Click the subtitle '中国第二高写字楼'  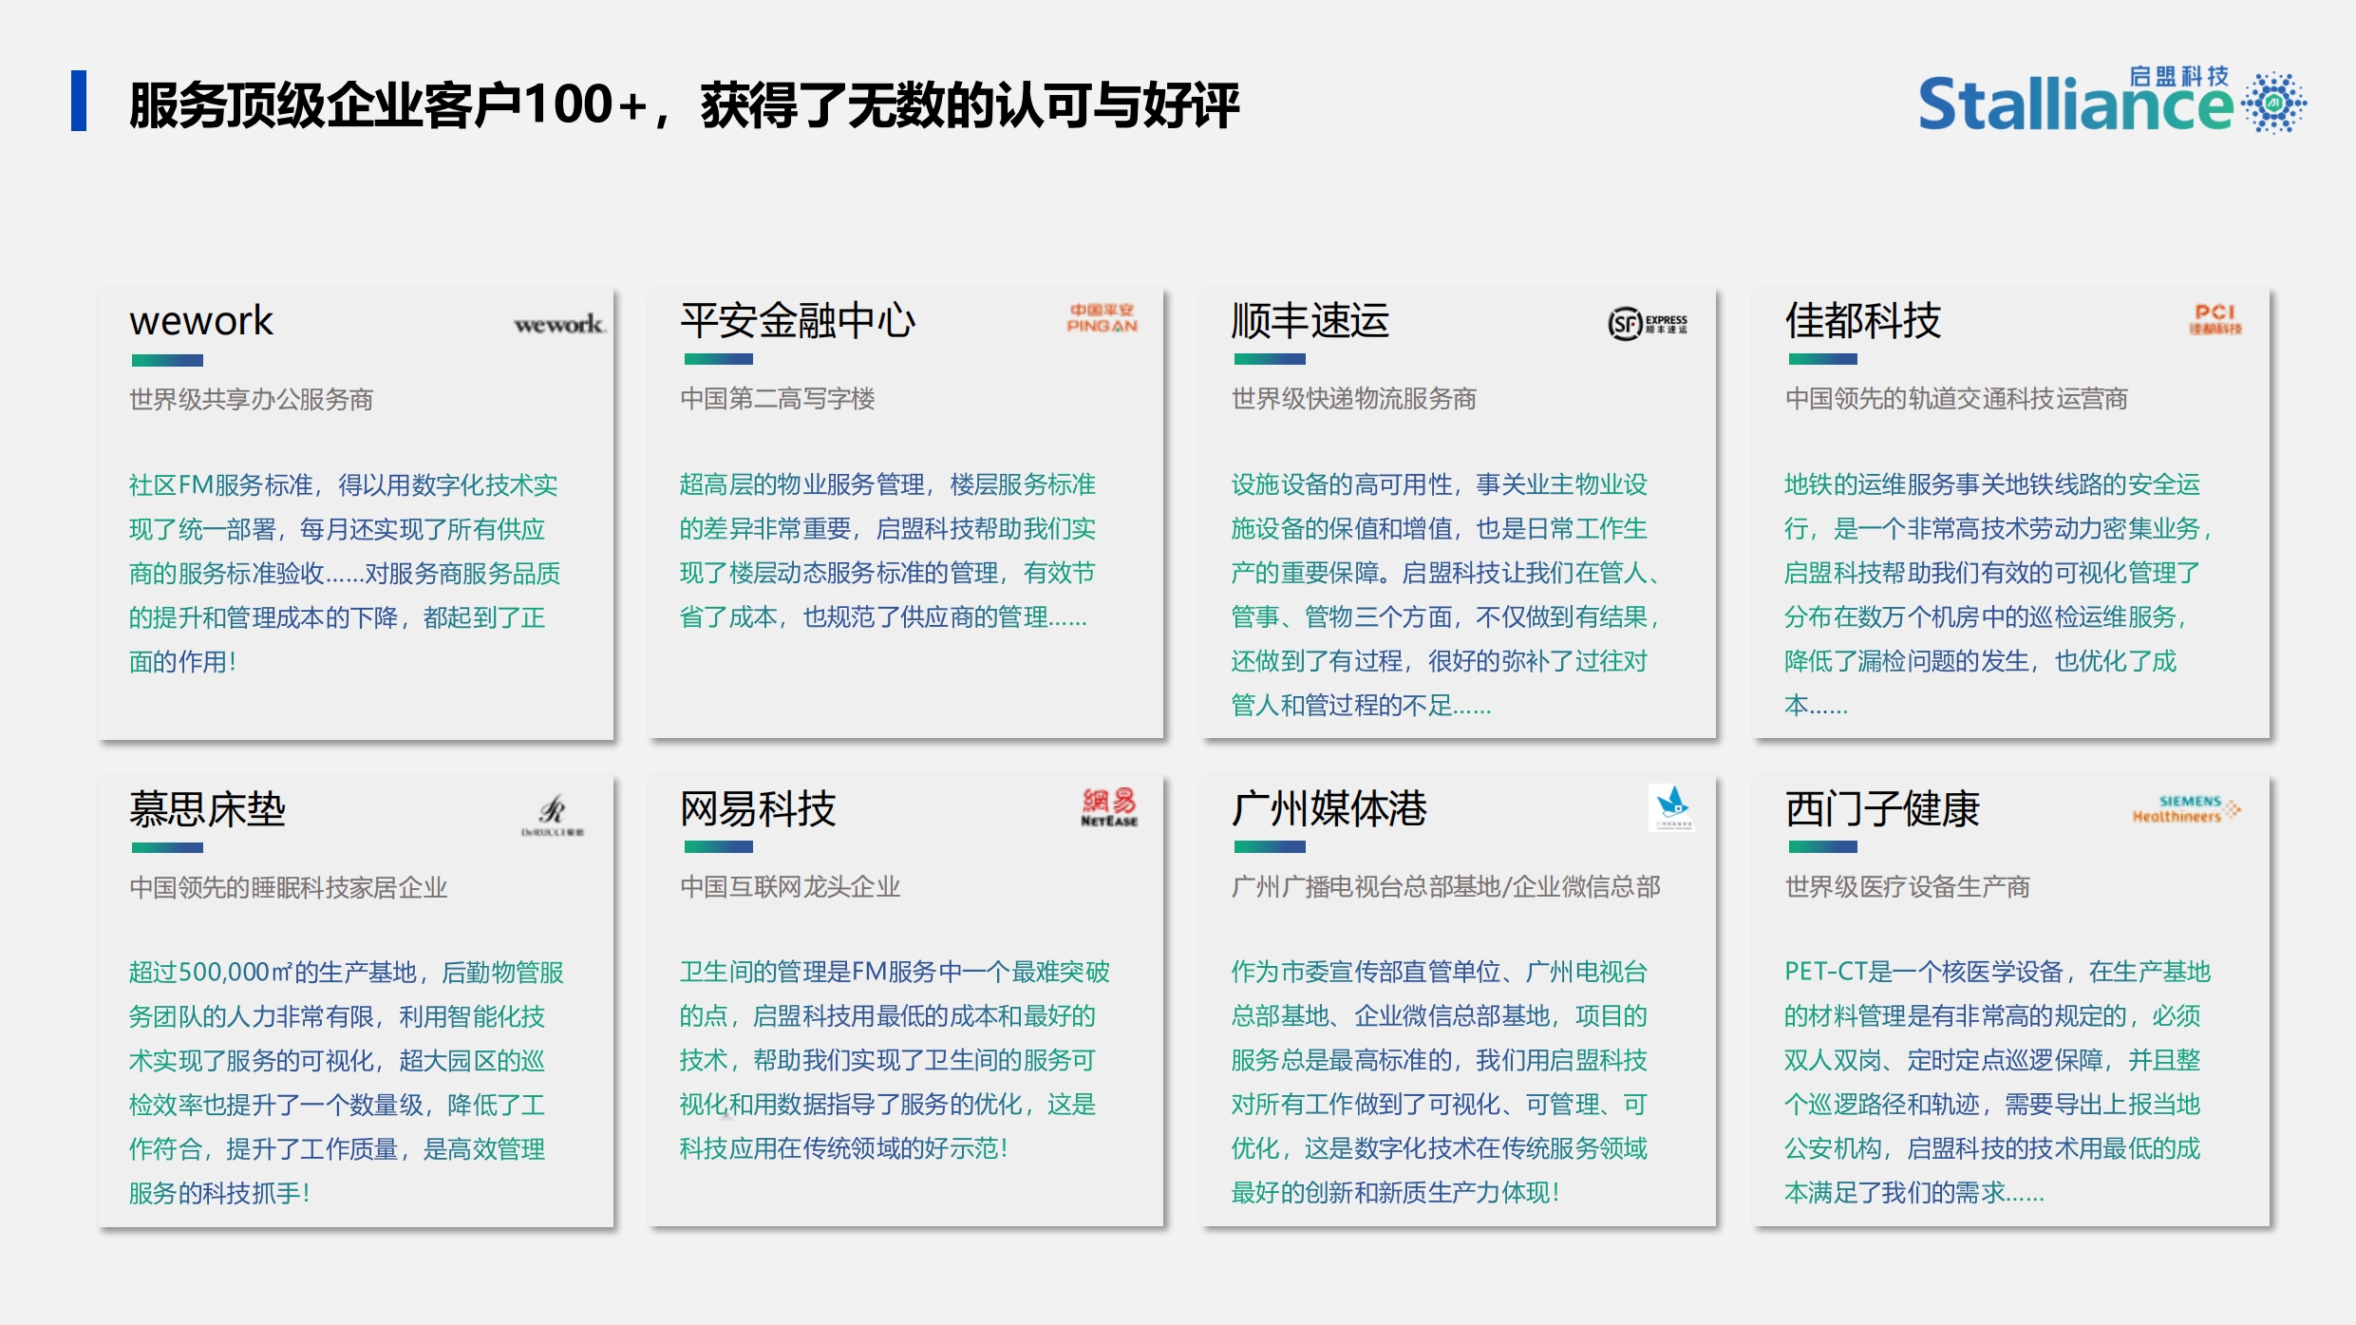778,399
